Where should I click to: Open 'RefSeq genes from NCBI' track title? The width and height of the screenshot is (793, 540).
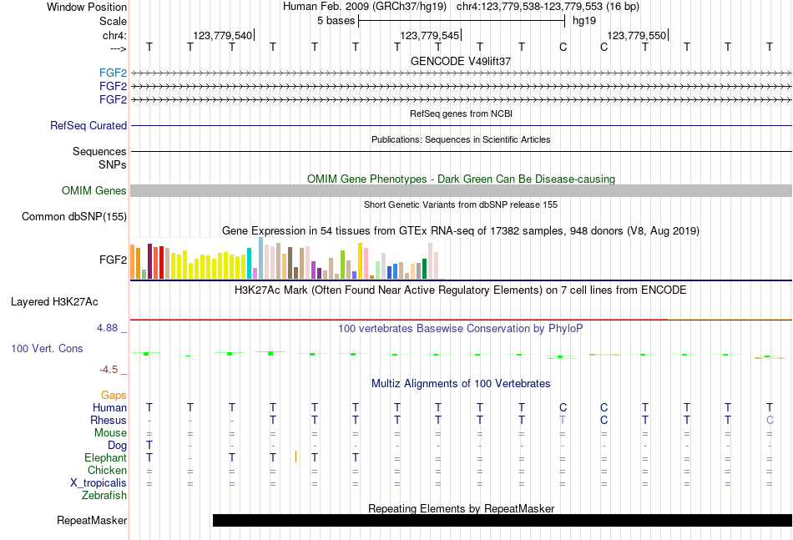pos(461,114)
